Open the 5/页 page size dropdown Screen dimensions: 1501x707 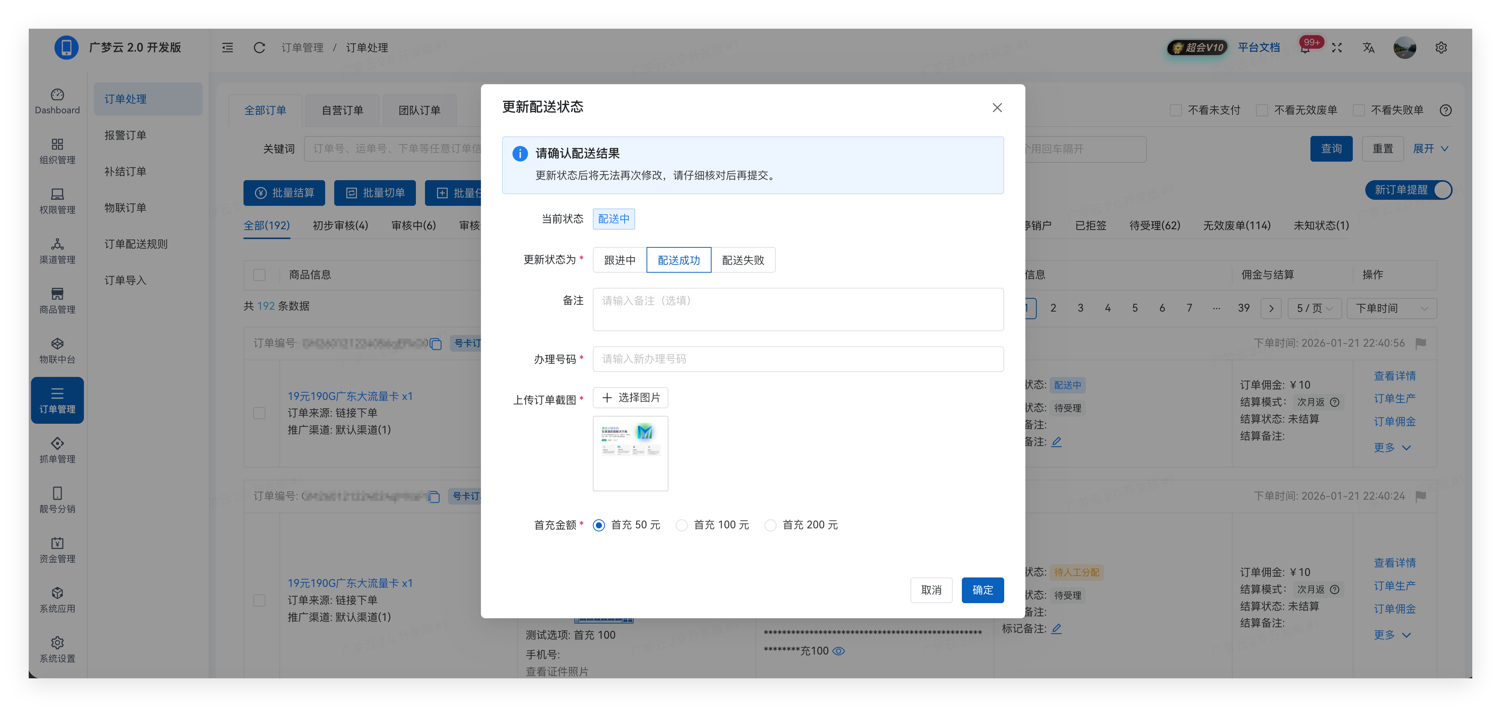[1314, 309]
